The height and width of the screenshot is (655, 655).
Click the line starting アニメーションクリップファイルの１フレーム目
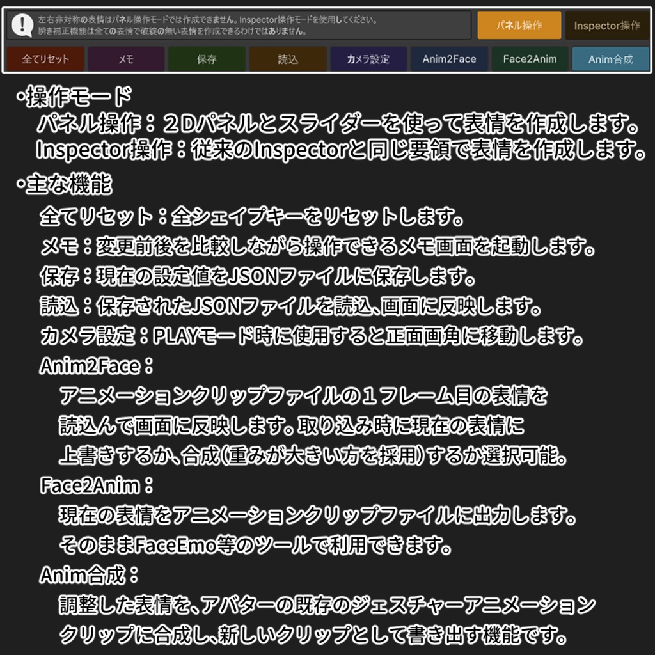tap(303, 395)
